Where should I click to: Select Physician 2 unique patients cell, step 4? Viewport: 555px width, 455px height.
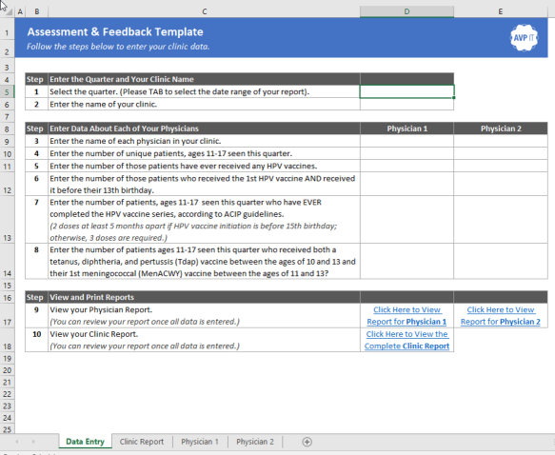pyautogui.click(x=501, y=153)
